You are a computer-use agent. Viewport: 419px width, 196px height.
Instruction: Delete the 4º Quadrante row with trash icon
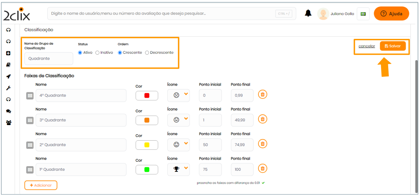(x=263, y=95)
